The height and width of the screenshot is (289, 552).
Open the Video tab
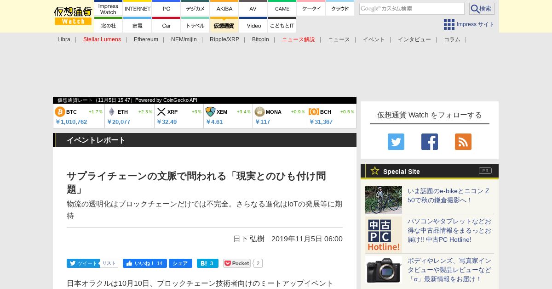click(253, 26)
